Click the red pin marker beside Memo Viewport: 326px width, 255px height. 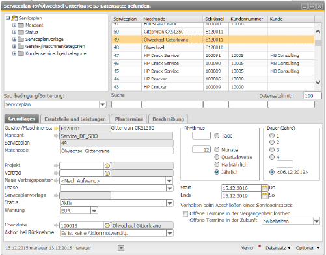click(x=260, y=246)
